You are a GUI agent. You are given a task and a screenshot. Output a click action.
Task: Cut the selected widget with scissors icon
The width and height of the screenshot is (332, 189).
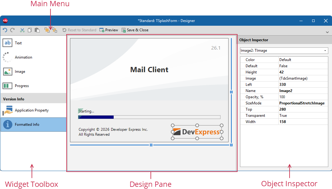[22, 30]
